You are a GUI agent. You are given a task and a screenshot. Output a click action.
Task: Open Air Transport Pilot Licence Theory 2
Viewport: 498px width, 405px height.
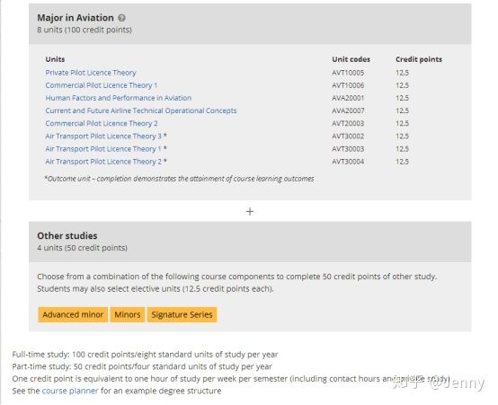tap(103, 162)
